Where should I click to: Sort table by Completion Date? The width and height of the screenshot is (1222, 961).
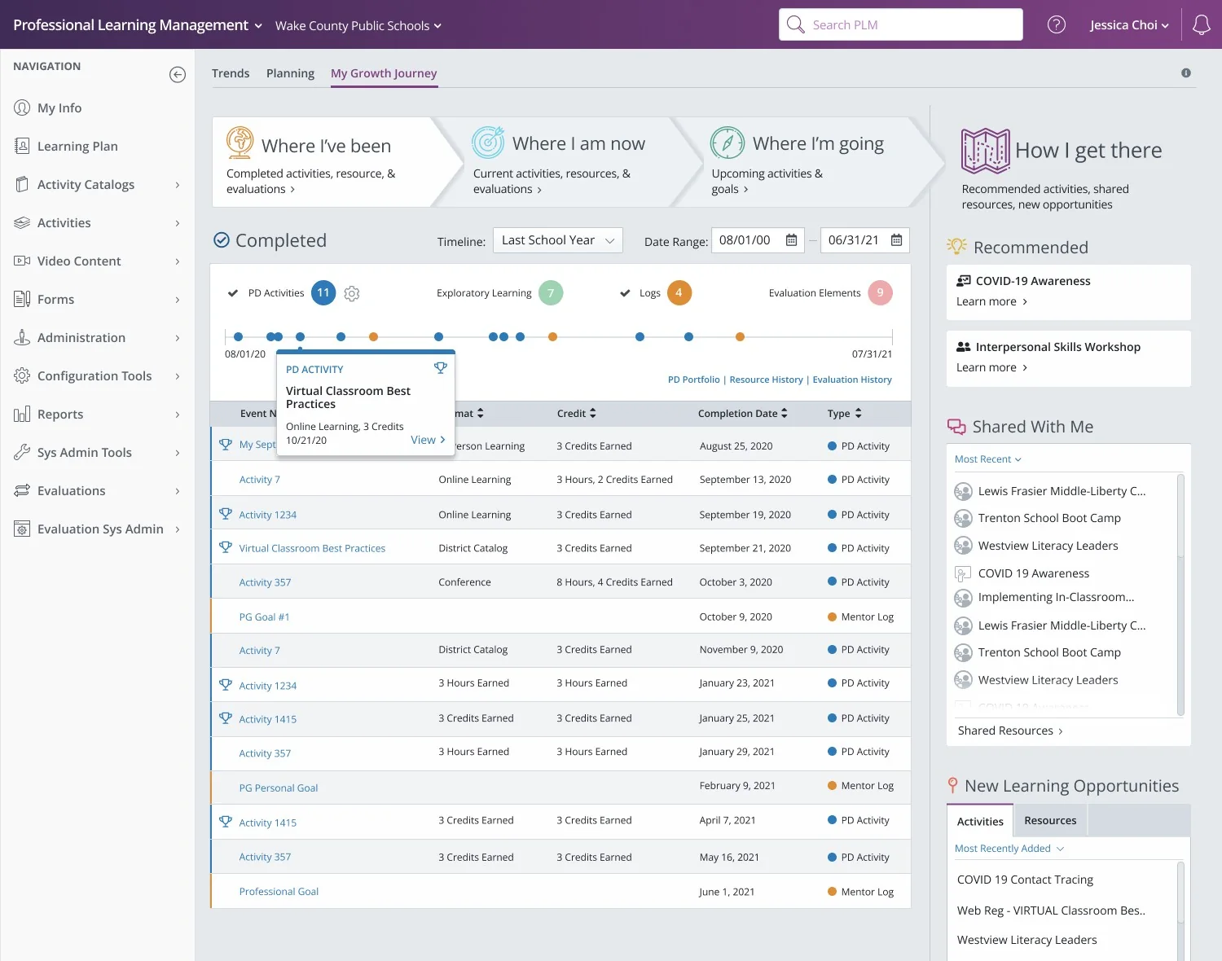(x=743, y=414)
